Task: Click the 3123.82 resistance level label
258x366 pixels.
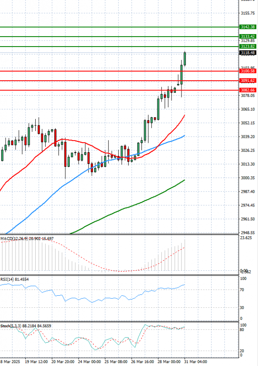Action: (x=248, y=47)
